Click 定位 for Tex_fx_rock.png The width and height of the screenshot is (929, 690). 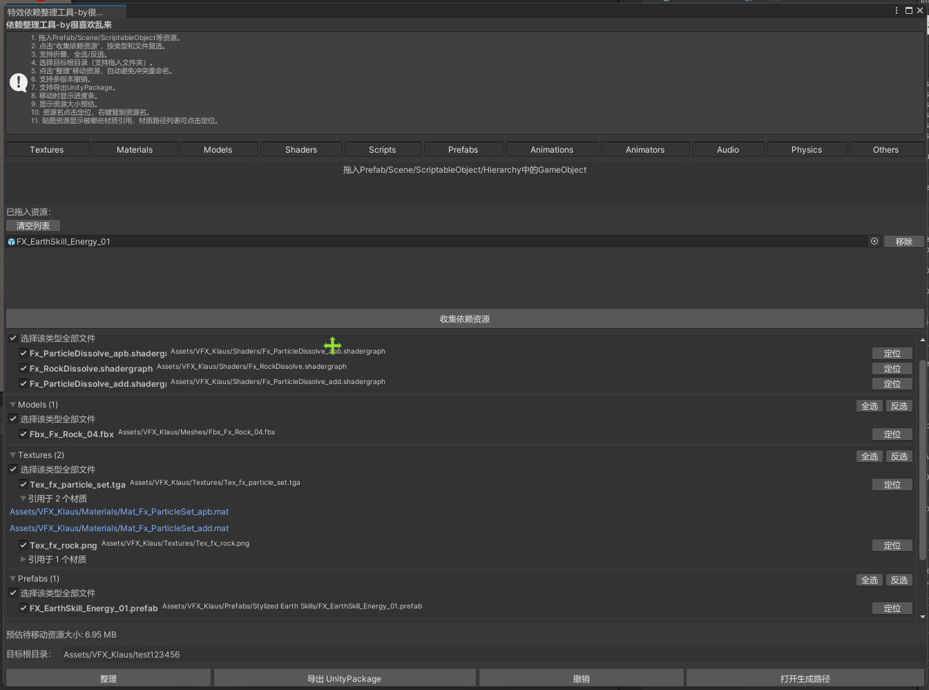pos(892,545)
